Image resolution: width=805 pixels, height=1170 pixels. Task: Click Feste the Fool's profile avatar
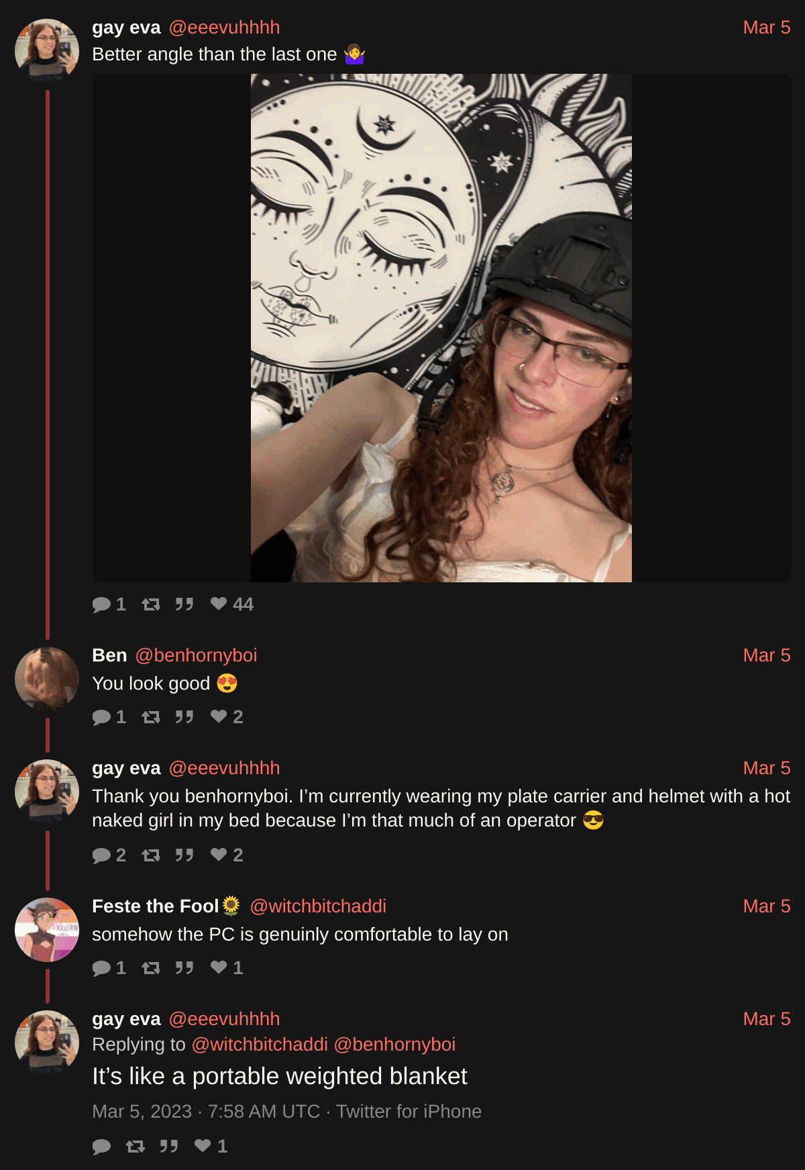point(47,930)
